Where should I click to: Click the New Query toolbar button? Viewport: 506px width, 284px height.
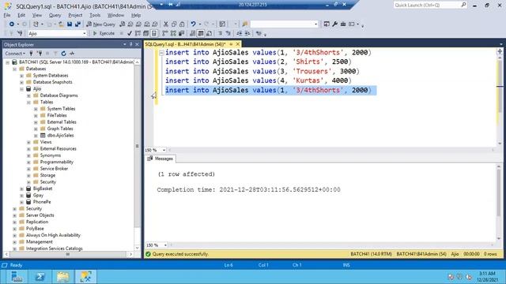click(100, 24)
